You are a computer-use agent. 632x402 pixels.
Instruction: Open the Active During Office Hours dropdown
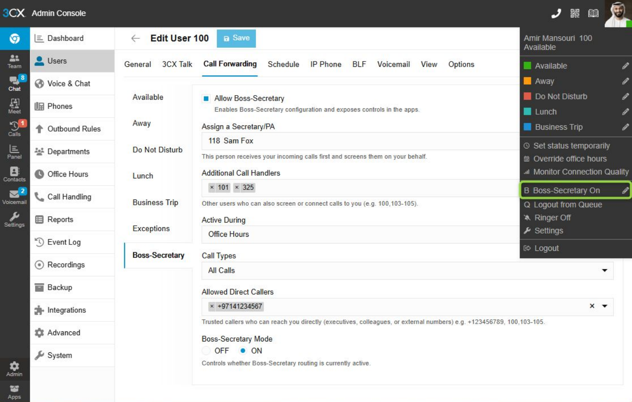pos(360,234)
